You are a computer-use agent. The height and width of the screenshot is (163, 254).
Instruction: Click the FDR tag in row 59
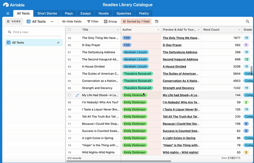tap(127, 38)
